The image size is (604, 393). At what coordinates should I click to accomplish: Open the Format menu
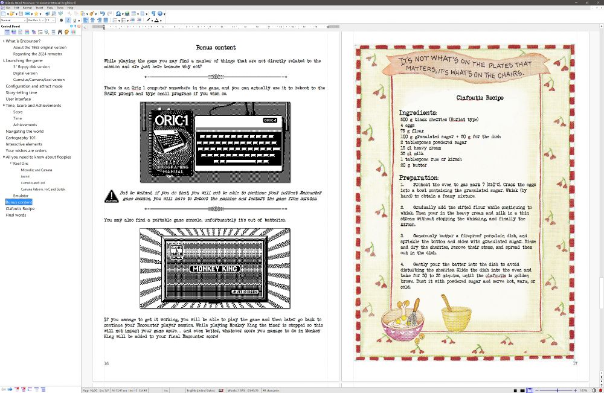[x=27, y=8]
